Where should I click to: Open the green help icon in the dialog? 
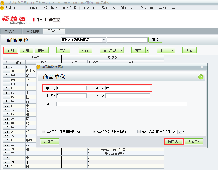click(201, 77)
